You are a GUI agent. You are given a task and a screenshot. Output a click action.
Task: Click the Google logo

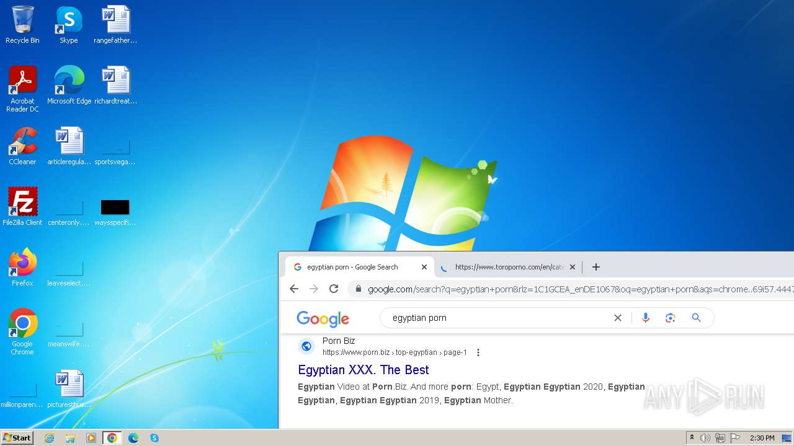(x=323, y=318)
